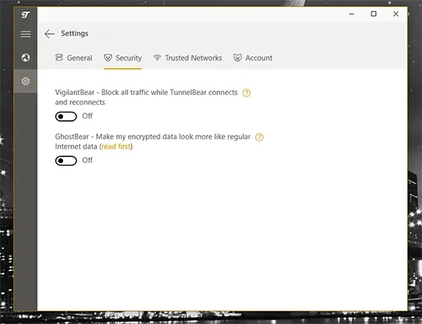Open VigilantBear help question mark icon
The image size is (422, 324).
[x=246, y=93]
